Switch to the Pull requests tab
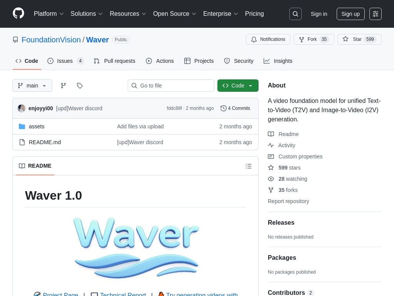The image size is (394, 296). (115, 61)
